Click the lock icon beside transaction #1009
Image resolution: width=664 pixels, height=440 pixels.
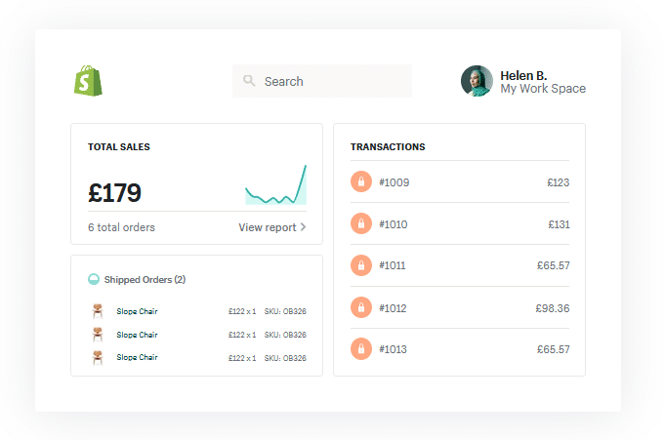coord(361,182)
